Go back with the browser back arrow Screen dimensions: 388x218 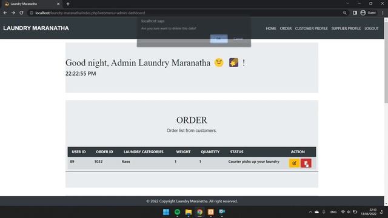5,13
